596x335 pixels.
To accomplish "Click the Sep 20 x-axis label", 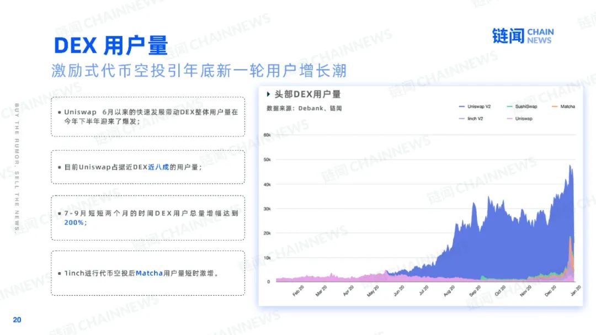I will (x=475, y=290).
